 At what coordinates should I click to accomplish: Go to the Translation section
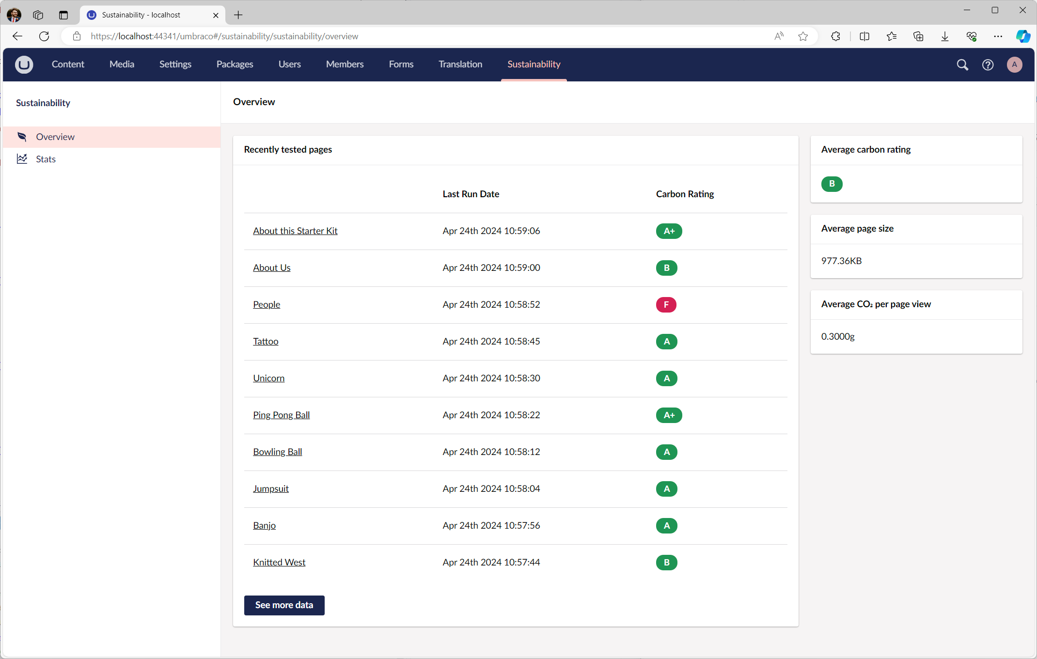pyautogui.click(x=460, y=64)
